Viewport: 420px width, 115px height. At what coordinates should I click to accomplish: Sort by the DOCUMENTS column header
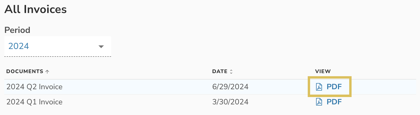25,71
